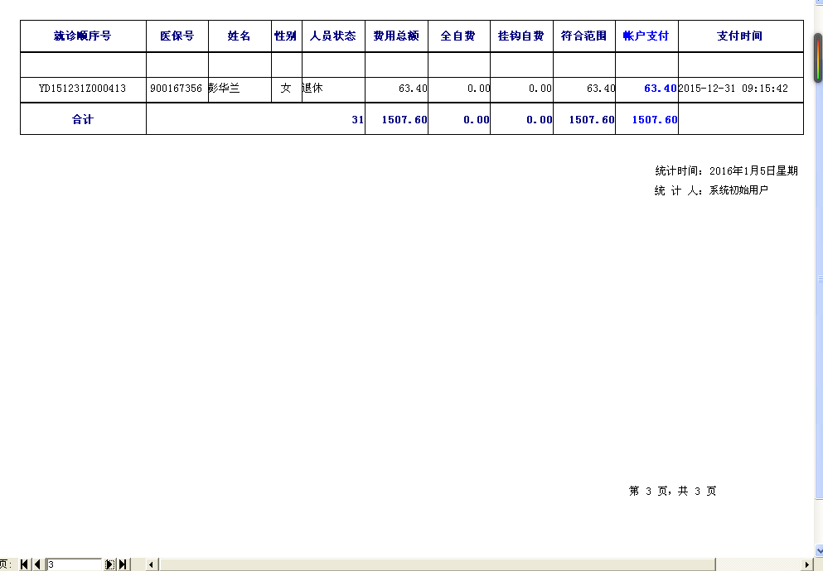The width and height of the screenshot is (823, 571).
Task: Click the 性别 column header
Action: (x=287, y=36)
